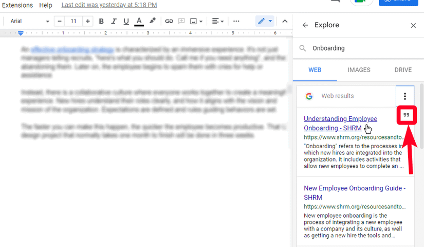
Task: Open the editing mode pencil menu
Action: click(265, 21)
